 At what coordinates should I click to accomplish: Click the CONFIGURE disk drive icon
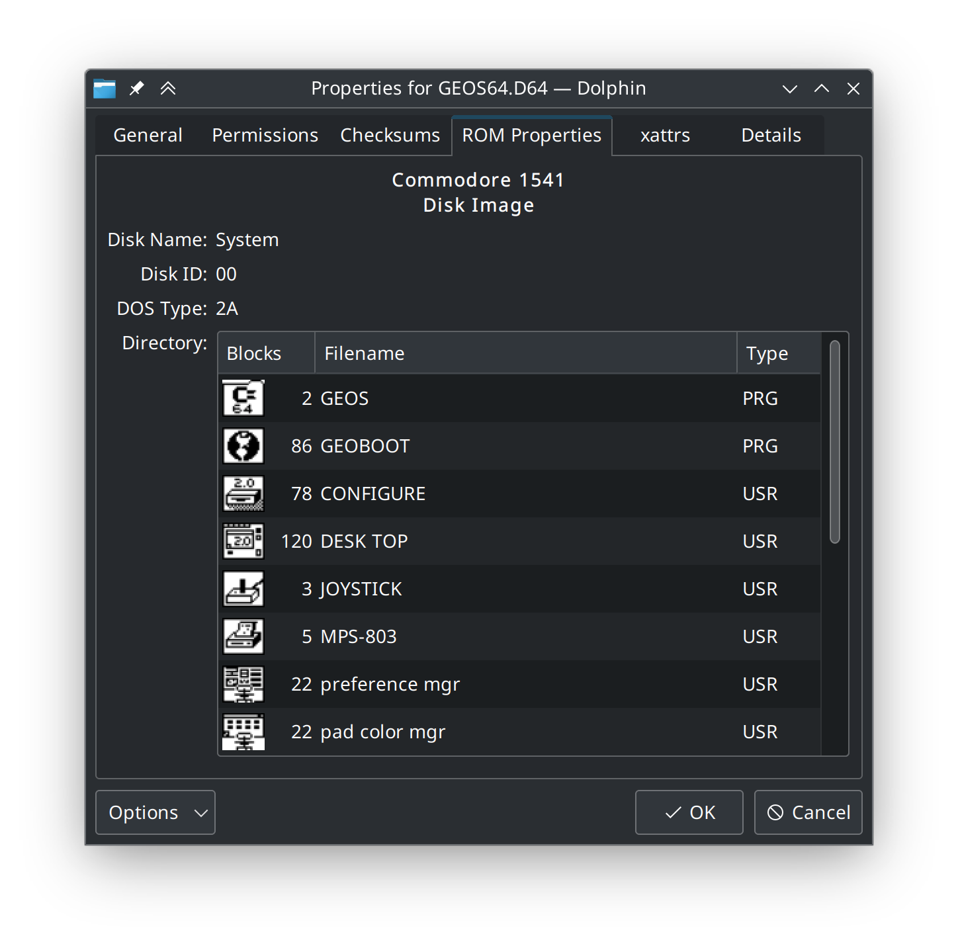tap(243, 494)
